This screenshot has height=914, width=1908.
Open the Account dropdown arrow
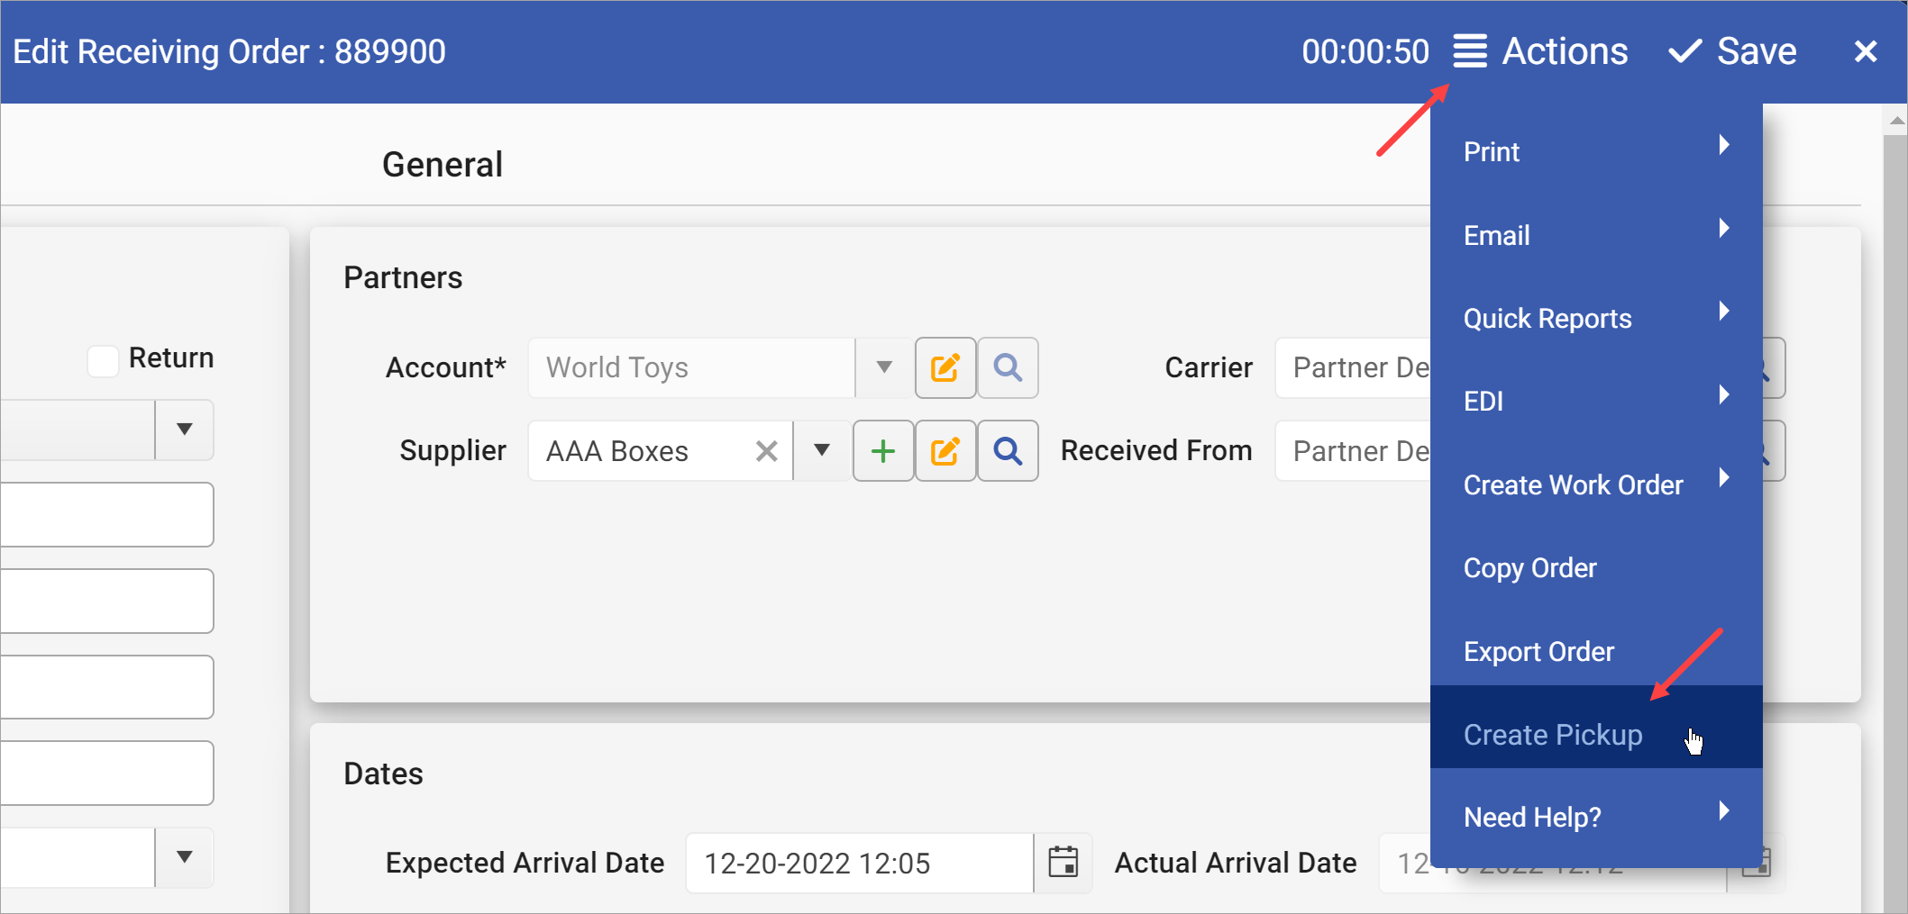click(x=882, y=367)
